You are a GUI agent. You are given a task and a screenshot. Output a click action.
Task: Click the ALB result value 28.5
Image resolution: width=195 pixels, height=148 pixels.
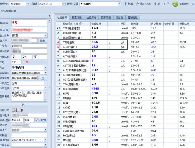pos(95,47)
